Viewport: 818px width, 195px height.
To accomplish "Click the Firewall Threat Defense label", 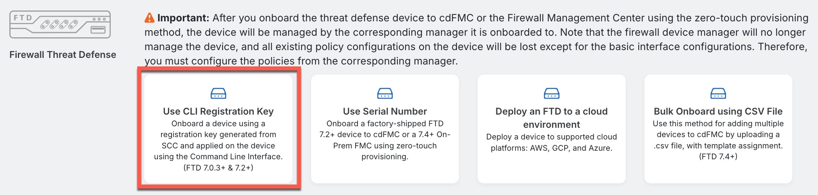I will pyautogui.click(x=63, y=55).
